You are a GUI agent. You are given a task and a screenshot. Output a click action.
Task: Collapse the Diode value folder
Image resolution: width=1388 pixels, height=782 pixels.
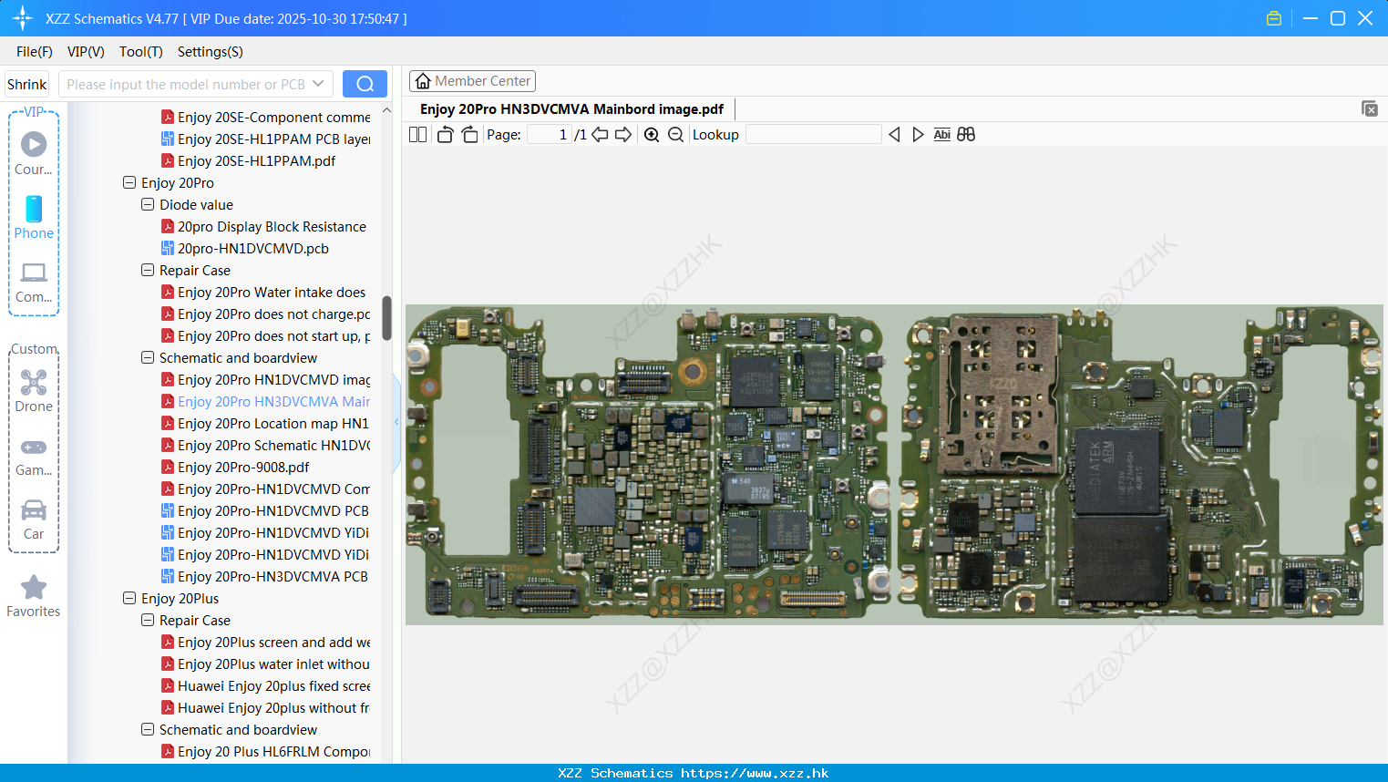tap(148, 204)
